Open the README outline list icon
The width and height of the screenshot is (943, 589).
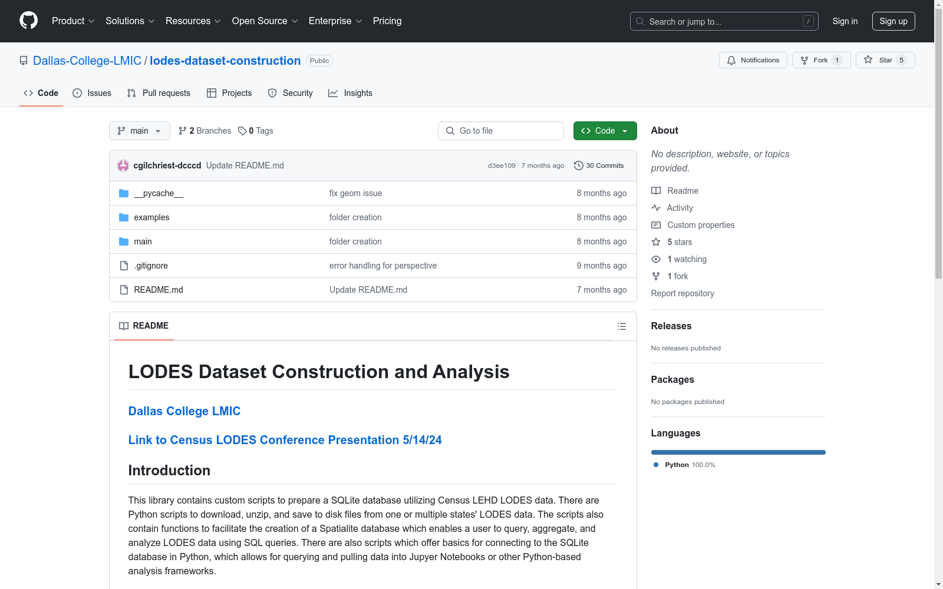[621, 326]
